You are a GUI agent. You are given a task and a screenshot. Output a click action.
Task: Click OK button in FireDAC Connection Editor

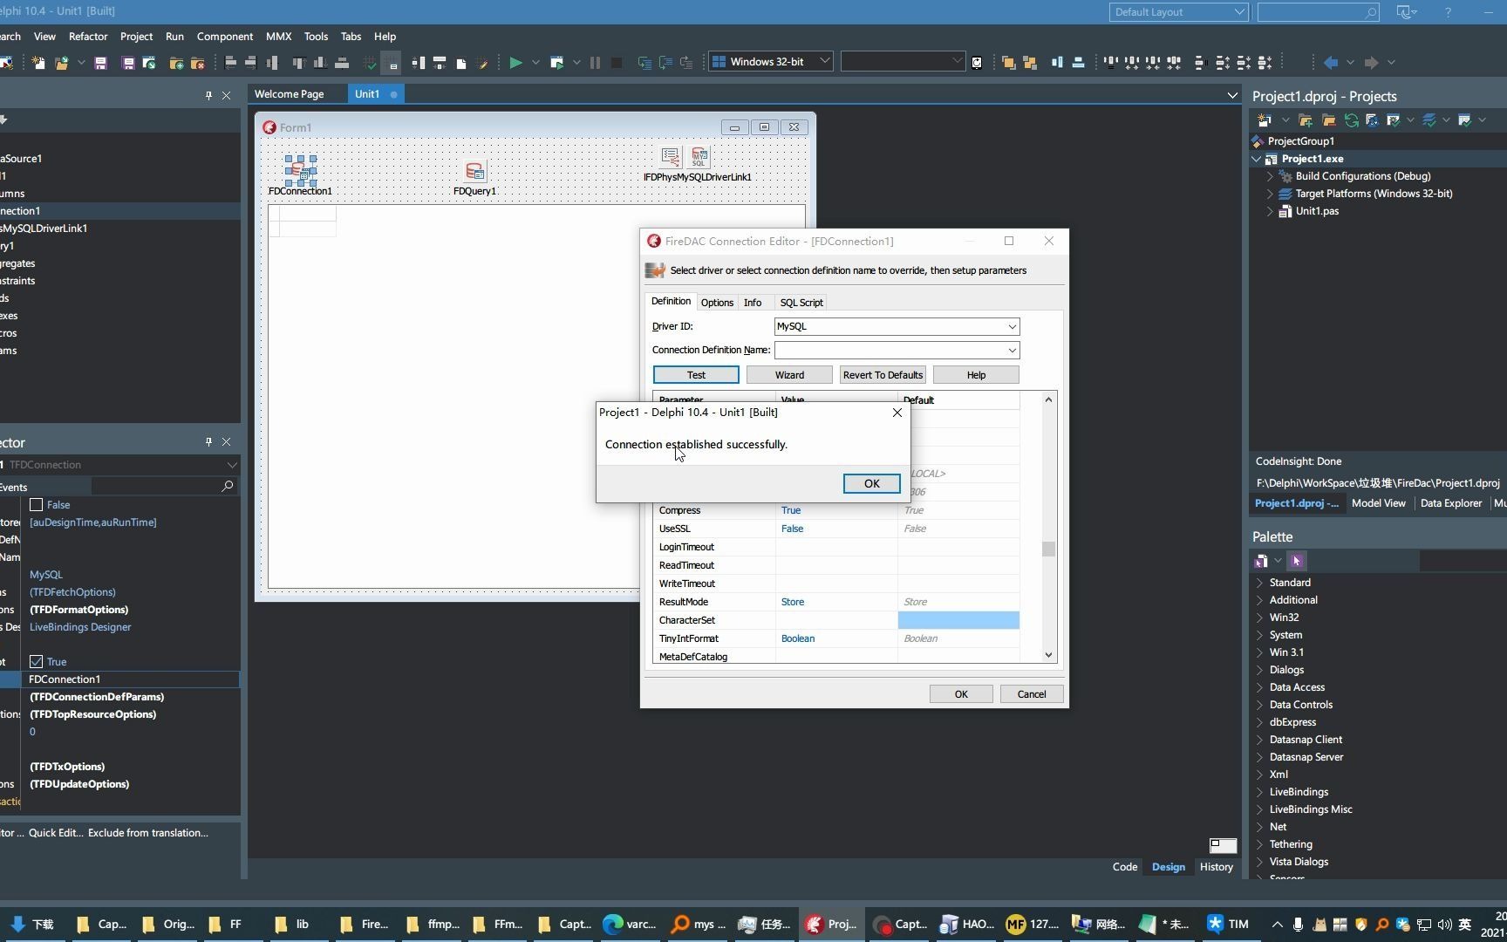[961, 694]
